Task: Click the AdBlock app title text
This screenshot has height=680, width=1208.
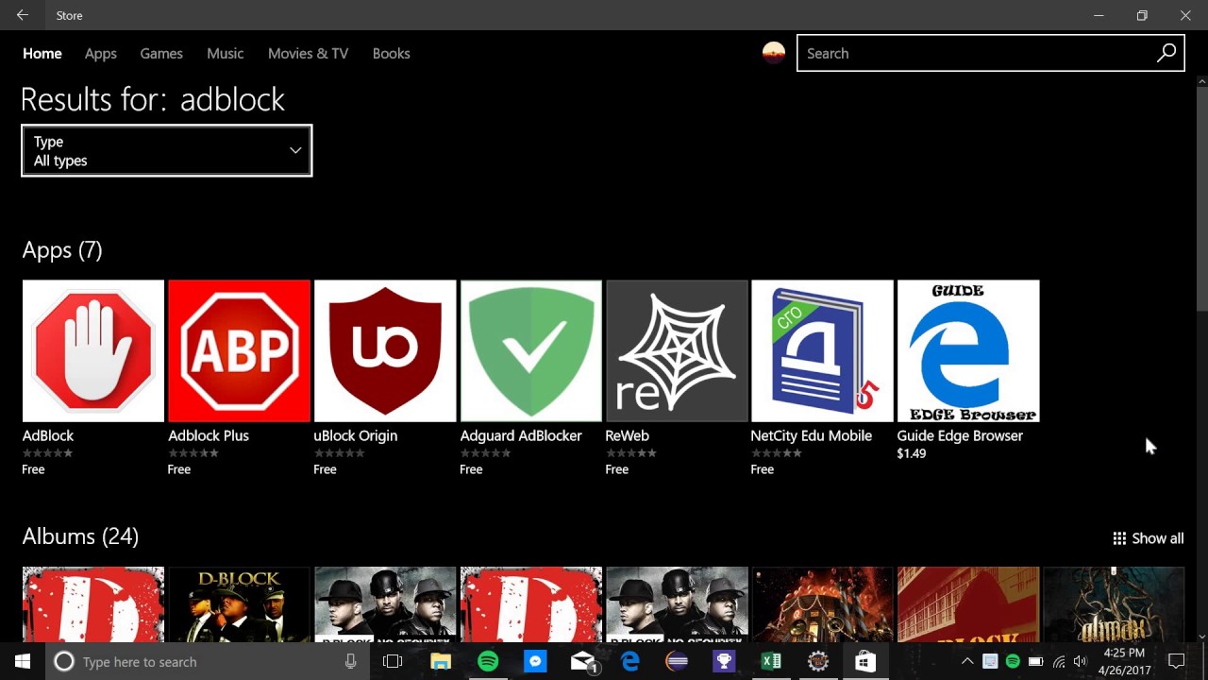Action: coord(48,435)
